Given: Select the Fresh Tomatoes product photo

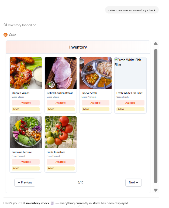Looking at the screenshot, I should [61, 132].
